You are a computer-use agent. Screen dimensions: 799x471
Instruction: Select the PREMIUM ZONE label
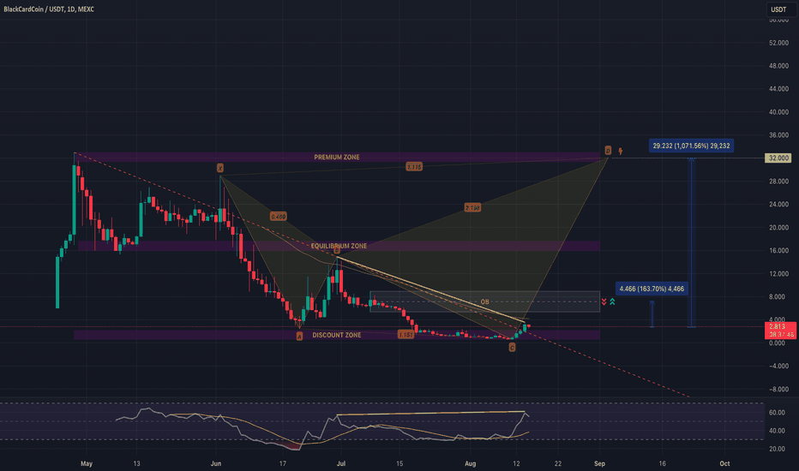337,158
